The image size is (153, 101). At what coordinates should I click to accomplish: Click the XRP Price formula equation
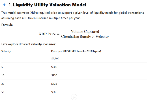pyautogui.click(x=74, y=34)
